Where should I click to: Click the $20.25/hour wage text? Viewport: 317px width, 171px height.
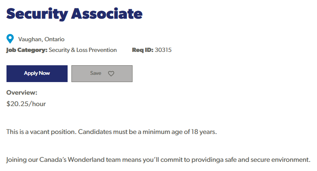26,103
